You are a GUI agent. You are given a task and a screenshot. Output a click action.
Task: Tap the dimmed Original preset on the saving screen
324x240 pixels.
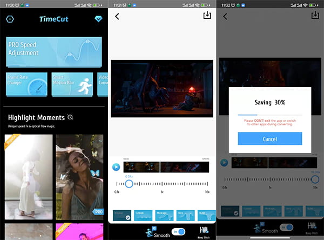click(230, 211)
